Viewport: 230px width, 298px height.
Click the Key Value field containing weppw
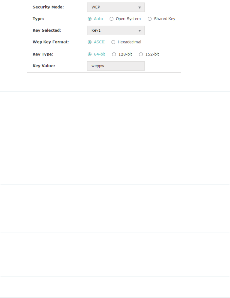pos(116,66)
